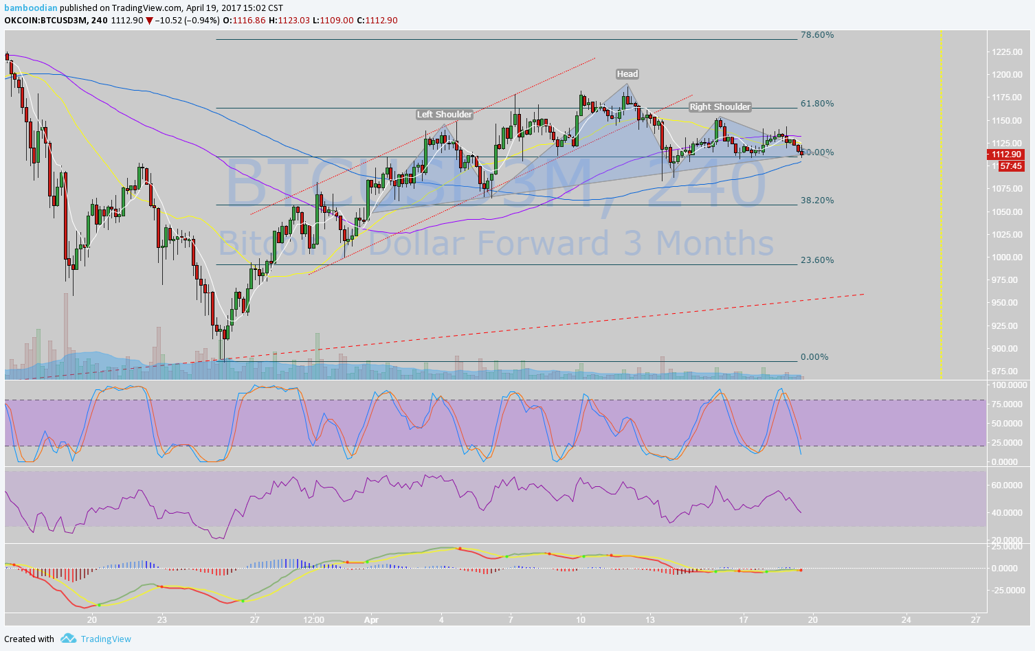Click the 7 date on time axis
The width and height of the screenshot is (1035, 651).
[511, 619]
